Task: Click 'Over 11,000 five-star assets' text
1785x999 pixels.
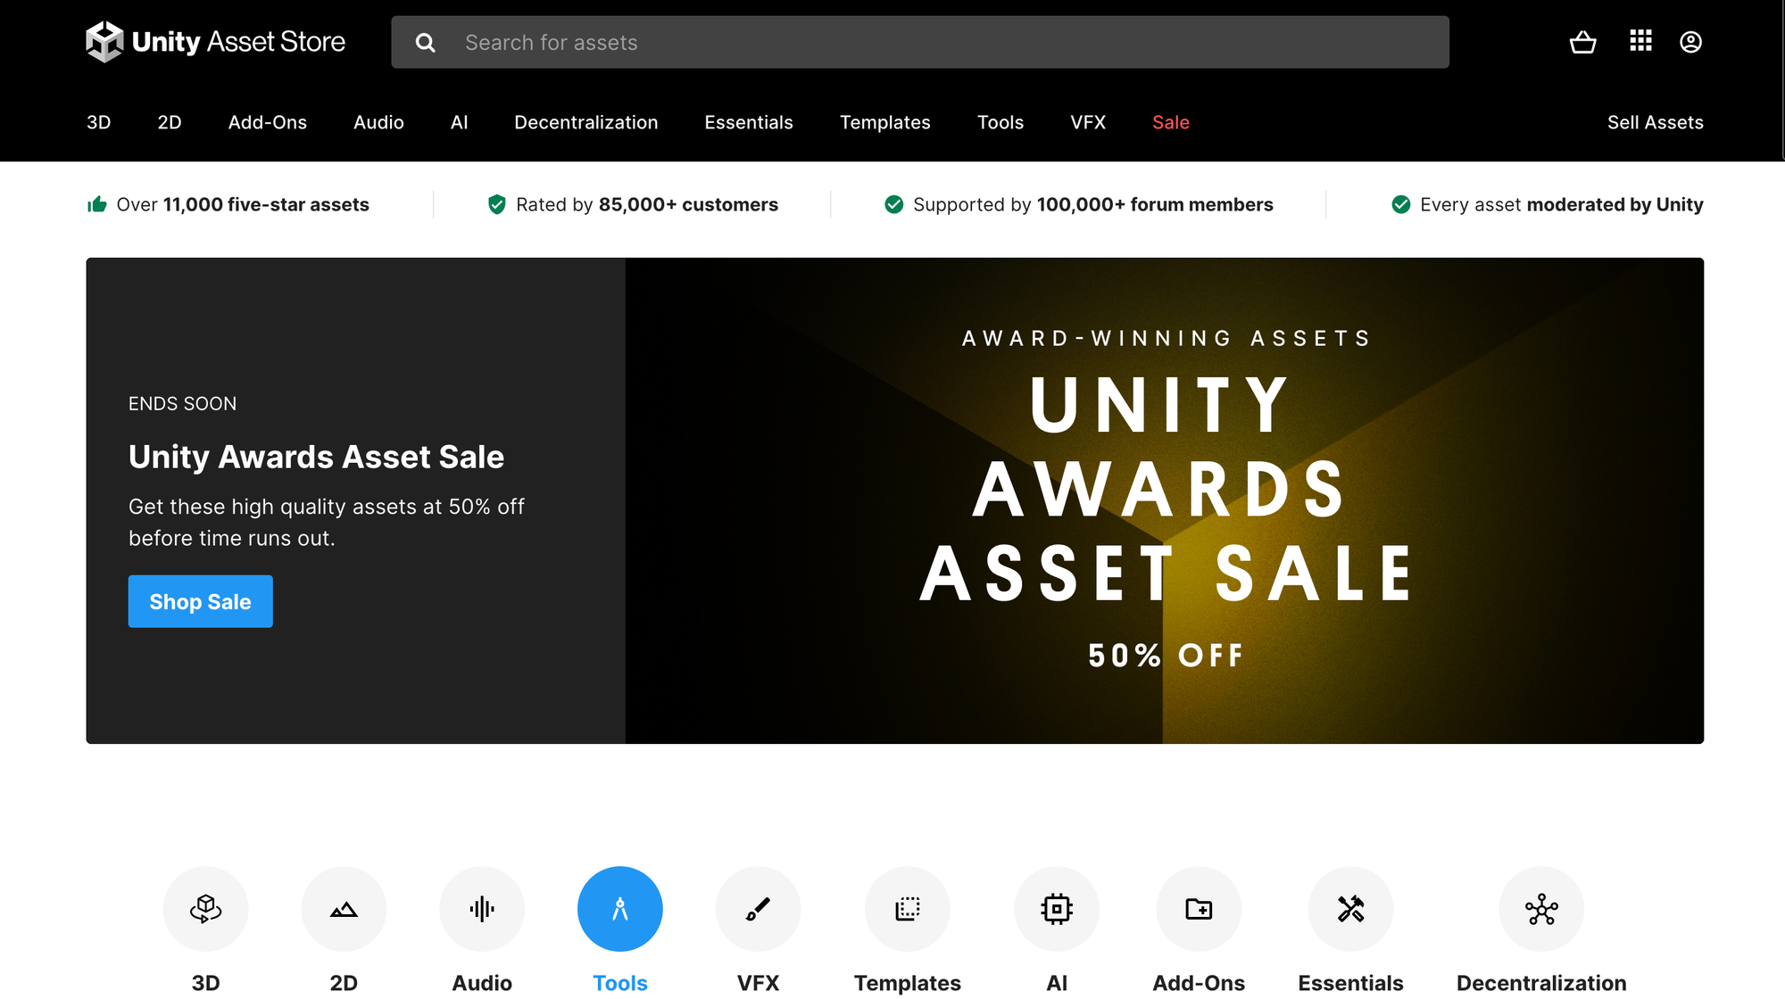Action: click(x=243, y=204)
